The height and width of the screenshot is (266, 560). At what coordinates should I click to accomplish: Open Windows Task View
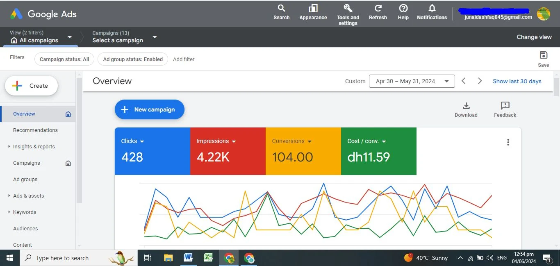[x=148, y=258]
